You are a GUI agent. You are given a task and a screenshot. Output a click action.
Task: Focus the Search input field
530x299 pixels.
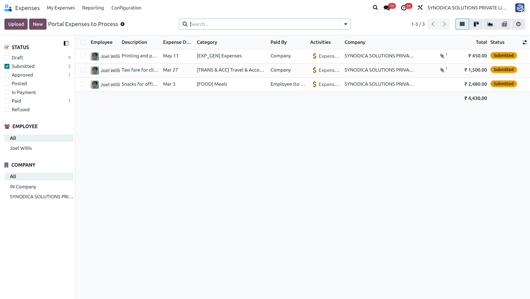pos(265,24)
